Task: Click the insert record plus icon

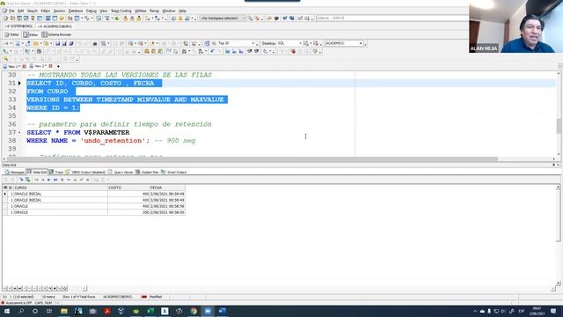Action: [x=62, y=180]
